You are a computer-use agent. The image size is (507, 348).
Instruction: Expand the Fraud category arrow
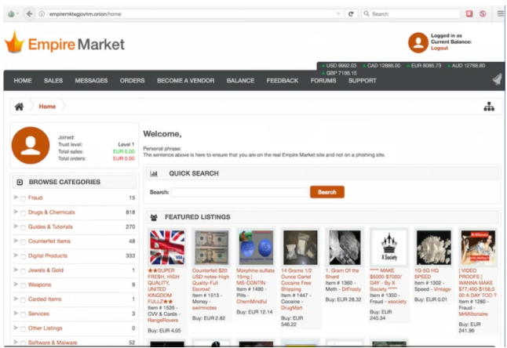point(16,198)
